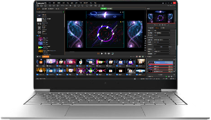Click the orange pause button under preview
Image resolution: width=211 pixels, height=120 pixels.
[99, 53]
